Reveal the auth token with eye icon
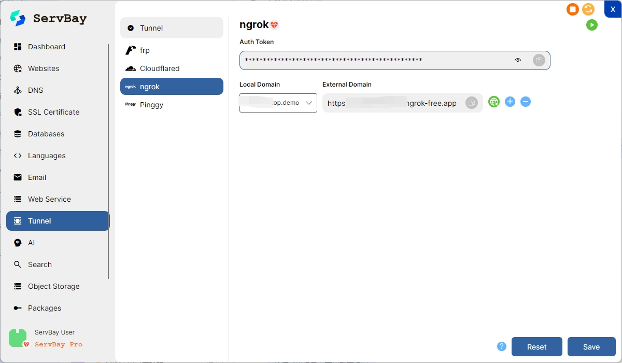Screen dimensions: 622x363 (518, 60)
